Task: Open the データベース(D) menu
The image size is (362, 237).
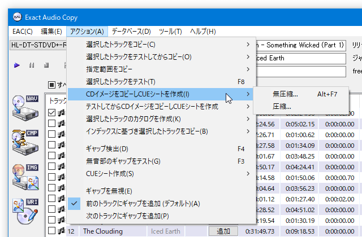Action: click(x=131, y=32)
